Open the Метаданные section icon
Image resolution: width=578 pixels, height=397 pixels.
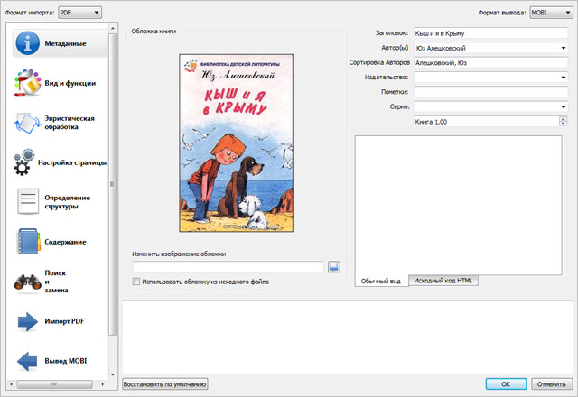click(27, 43)
